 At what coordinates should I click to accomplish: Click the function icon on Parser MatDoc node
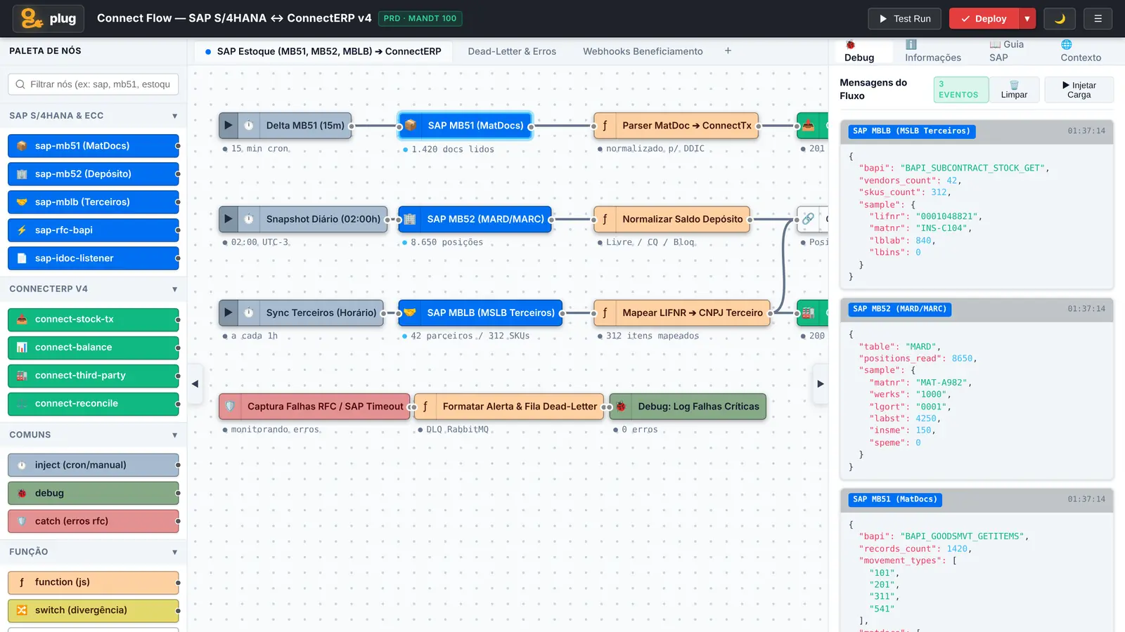point(605,126)
